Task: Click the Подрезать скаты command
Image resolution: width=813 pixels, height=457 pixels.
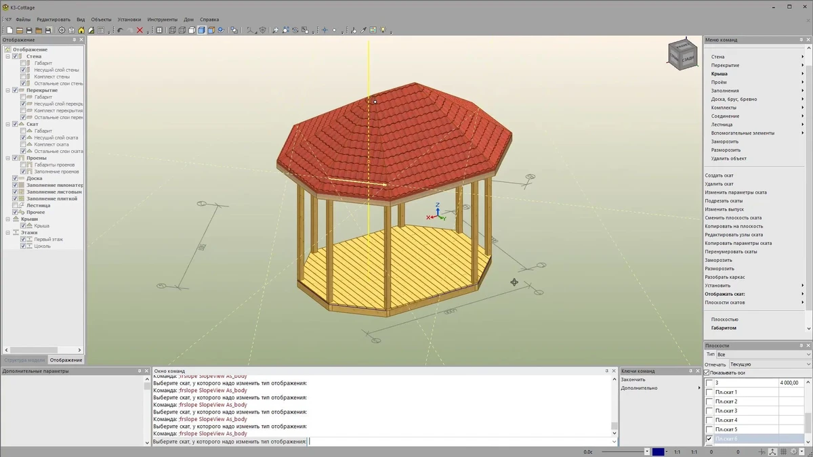Action: [724, 201]
